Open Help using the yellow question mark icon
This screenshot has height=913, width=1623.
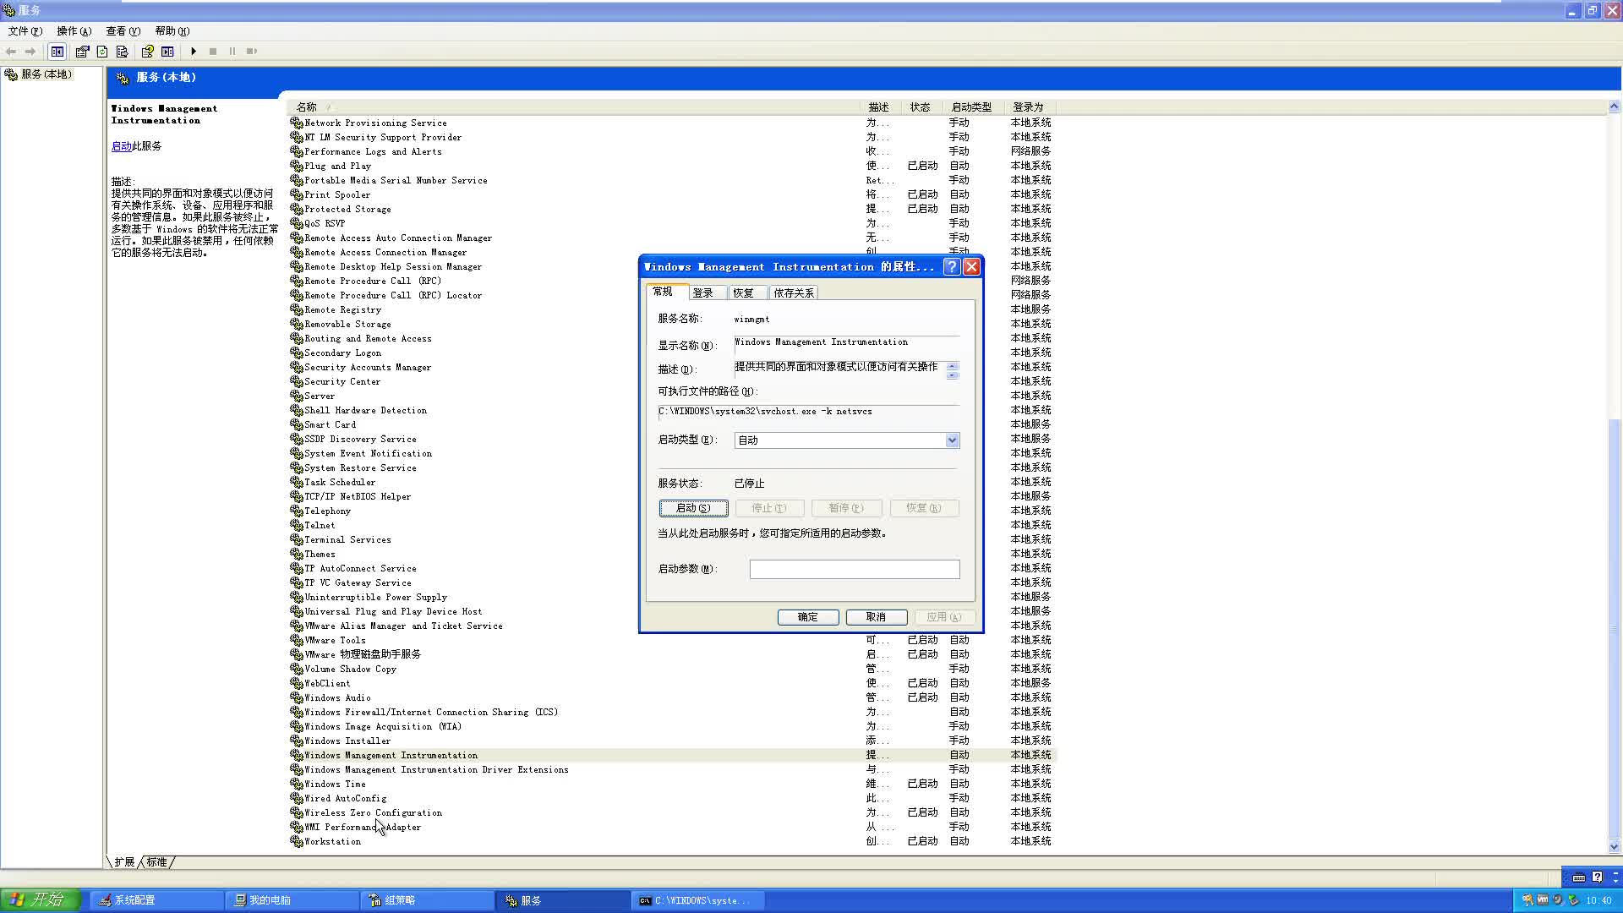tap(147, 52)
